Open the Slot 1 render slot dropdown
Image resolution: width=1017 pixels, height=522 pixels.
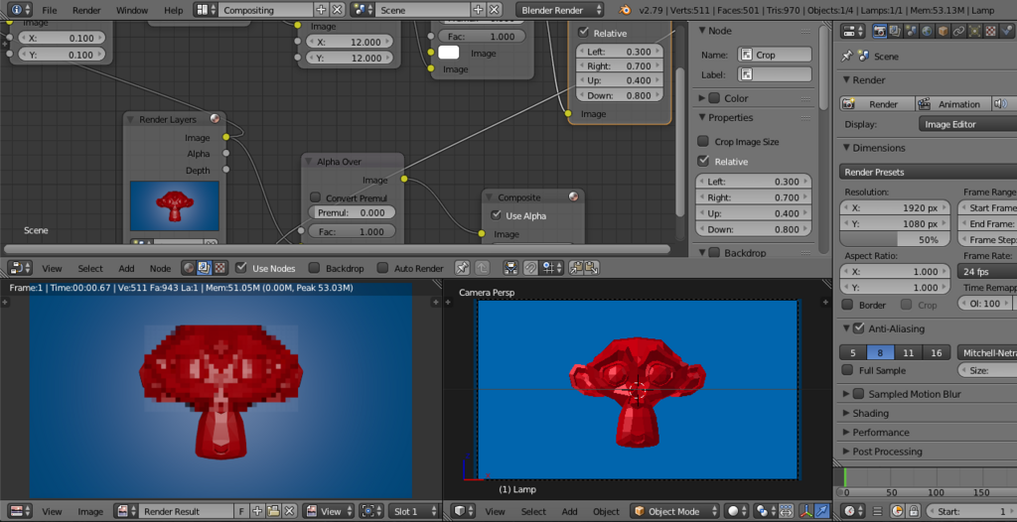click(x=412, y=511)
